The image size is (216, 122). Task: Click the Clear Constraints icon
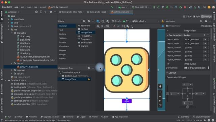114,26
